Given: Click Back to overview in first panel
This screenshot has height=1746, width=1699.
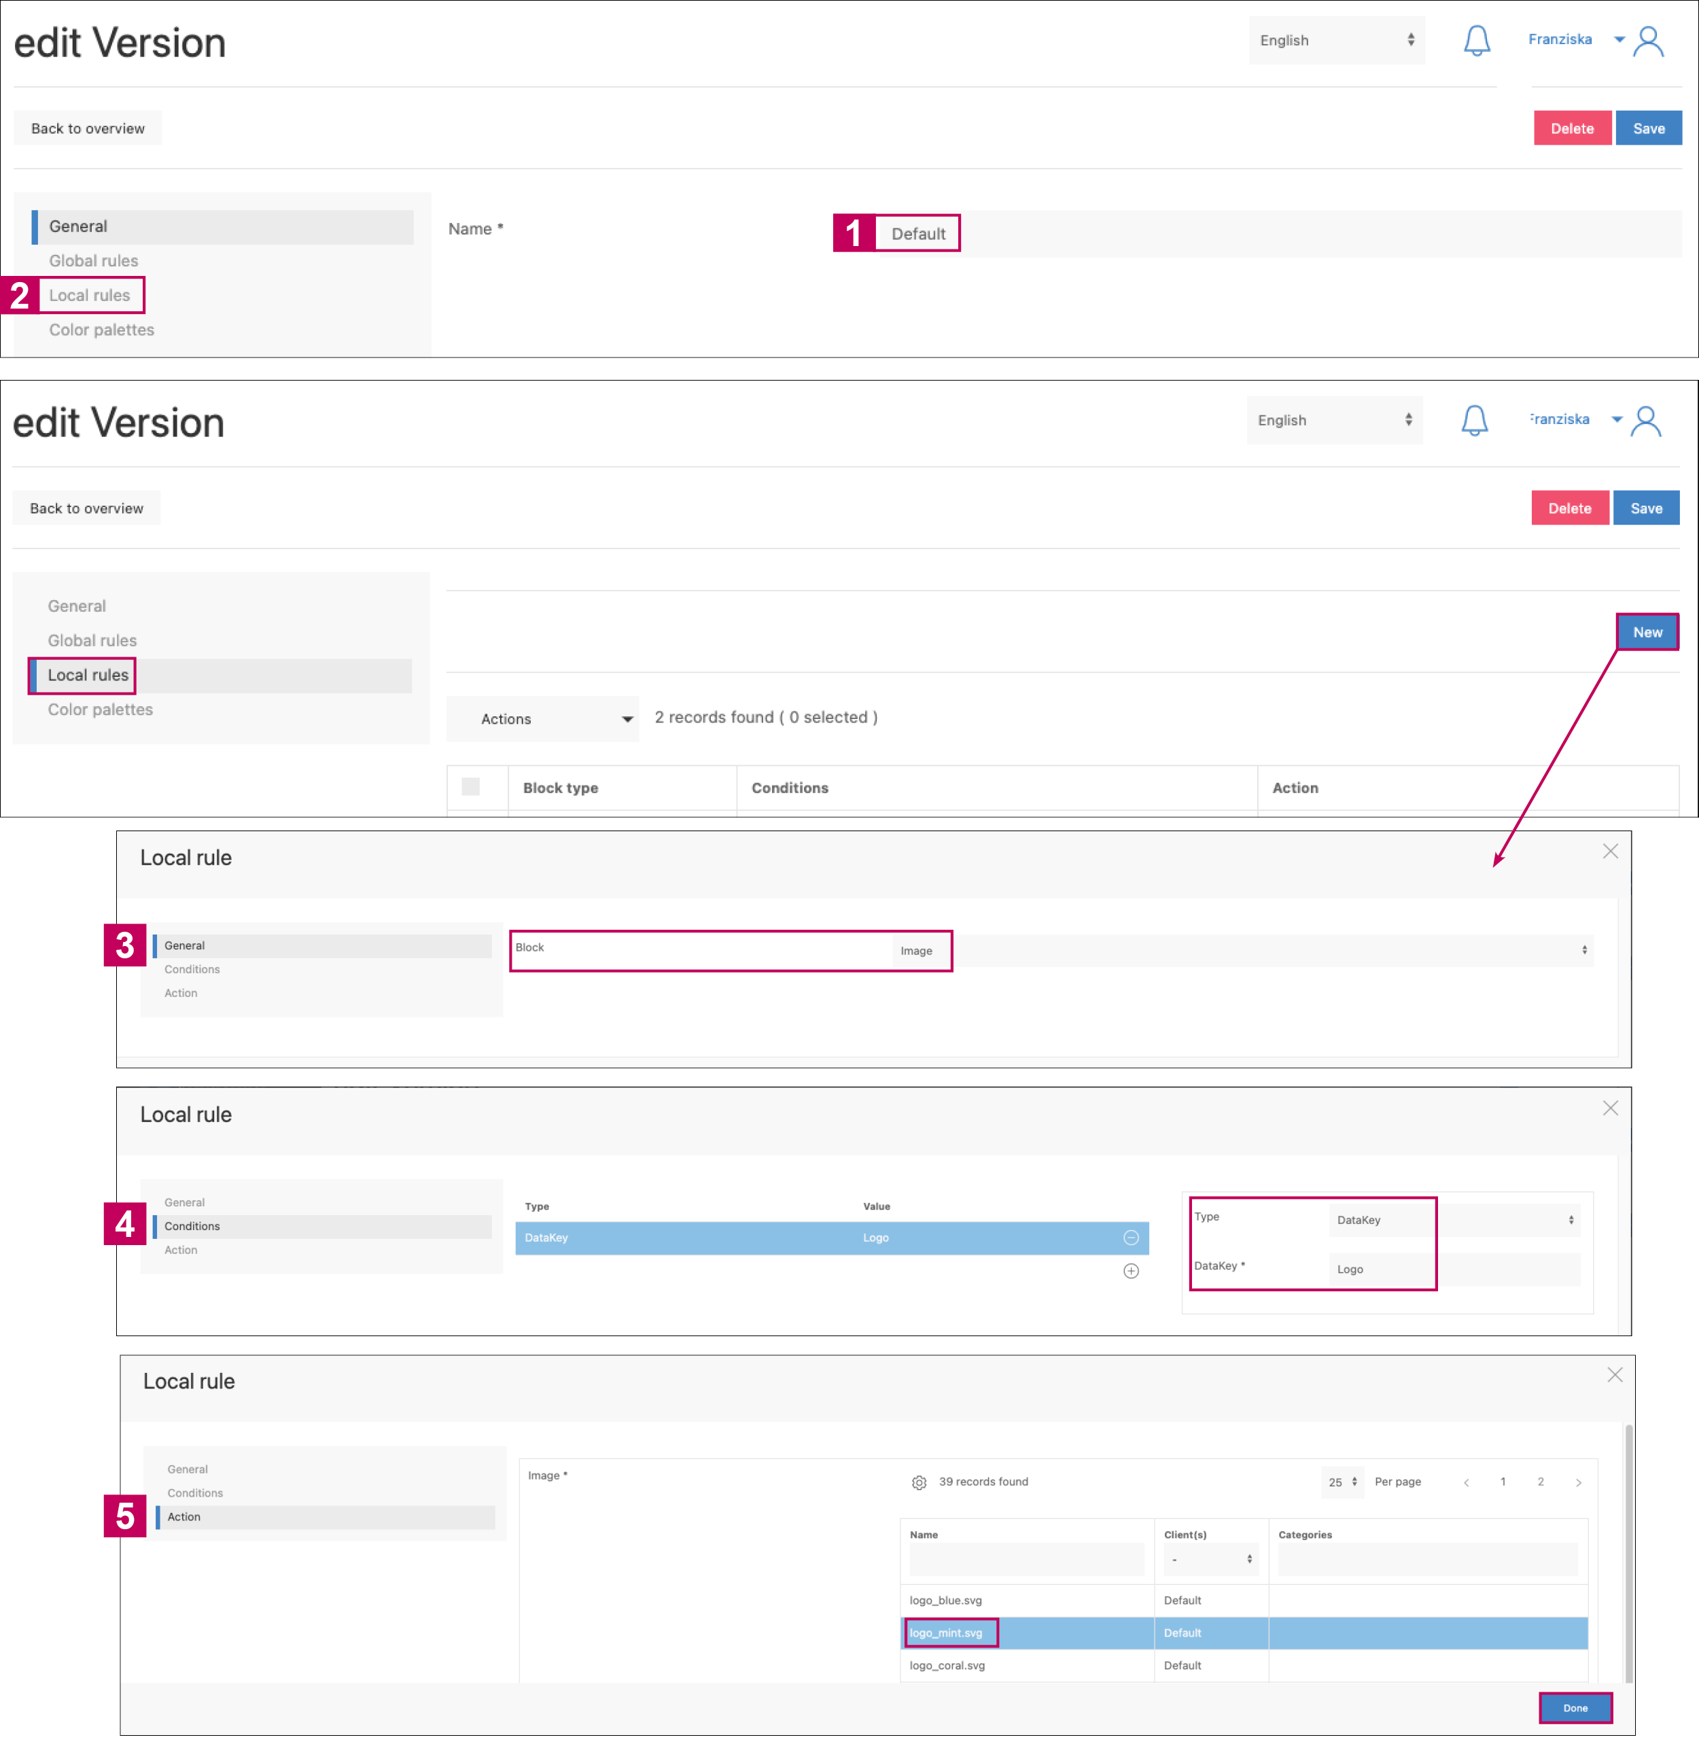Looking at the screenshot, I should click(x=88, y=128).
